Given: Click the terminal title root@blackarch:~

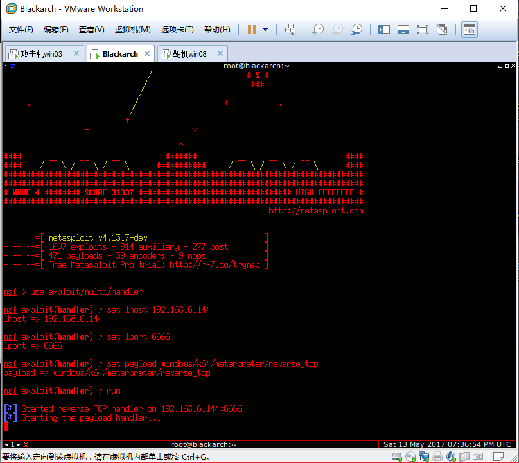Looking at the screenshot, I should pos(256,66).
